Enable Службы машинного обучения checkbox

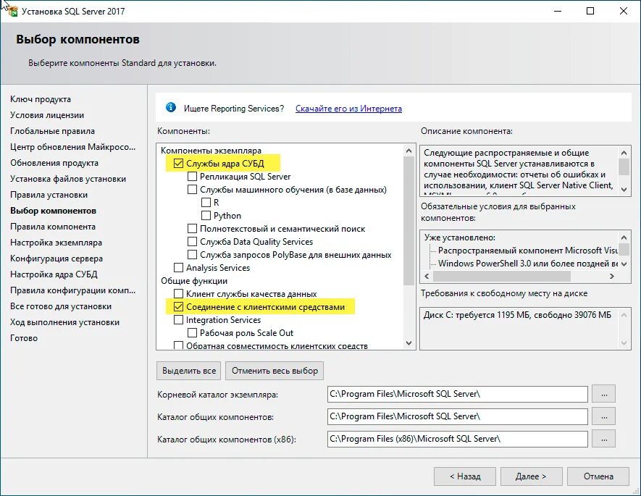192,190
